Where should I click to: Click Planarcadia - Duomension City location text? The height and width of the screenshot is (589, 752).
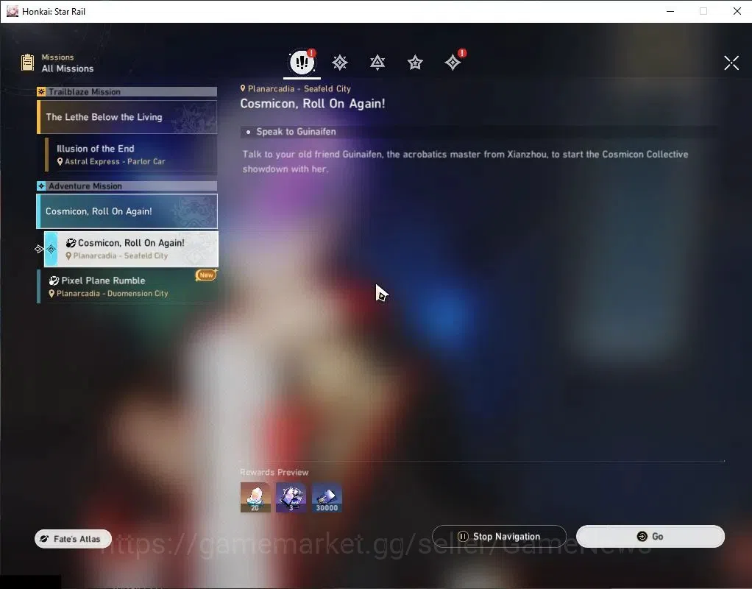(x=113, y=293)
